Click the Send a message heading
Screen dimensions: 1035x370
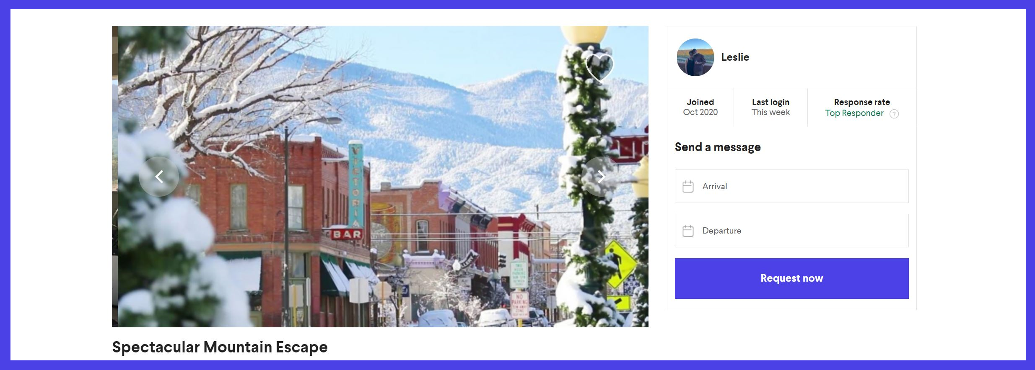pyautogui.click(x=718, y=147)
